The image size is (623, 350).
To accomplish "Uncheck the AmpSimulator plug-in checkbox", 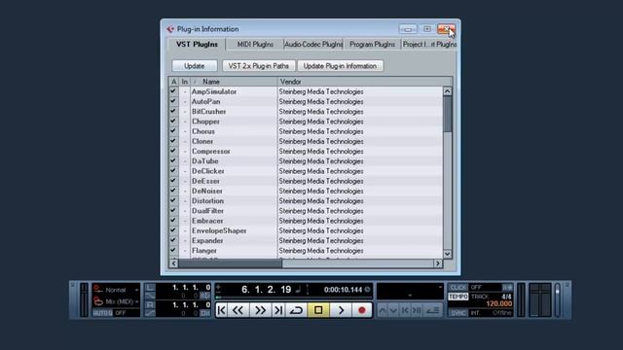I will (x=173, y=91).
